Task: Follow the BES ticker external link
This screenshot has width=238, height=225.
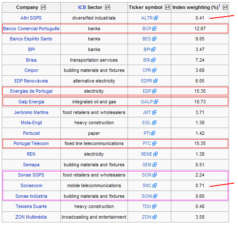Action: tap(150, 39)
